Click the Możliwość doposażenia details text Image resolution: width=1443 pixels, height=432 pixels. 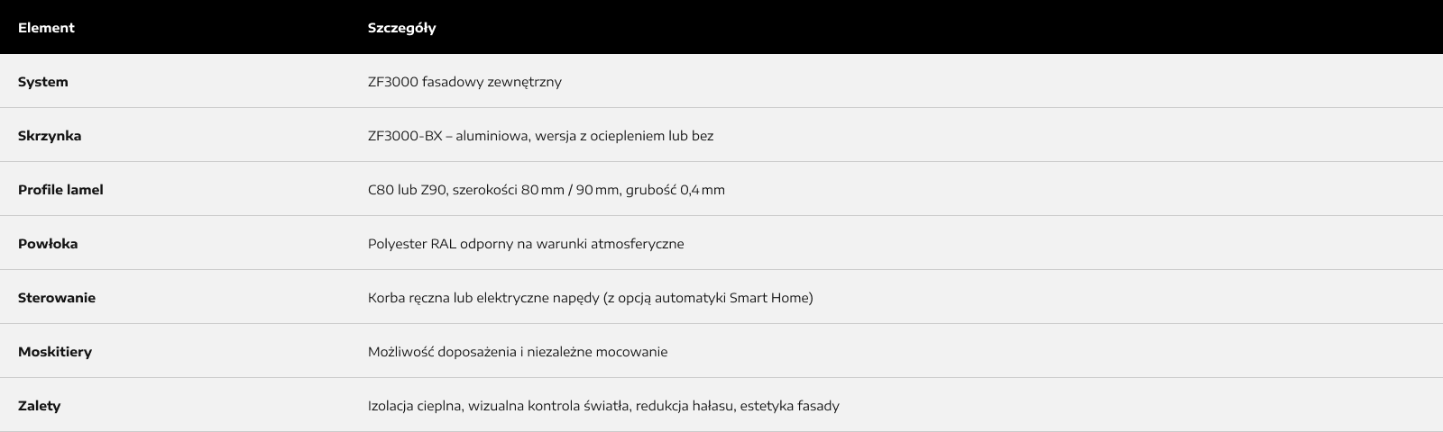point(518,352)
